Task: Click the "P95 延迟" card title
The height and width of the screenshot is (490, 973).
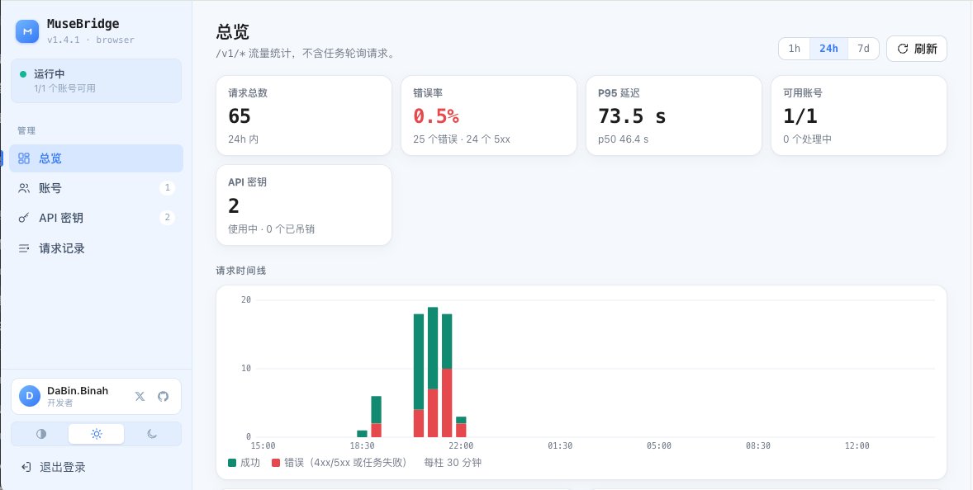Action: 619,93
